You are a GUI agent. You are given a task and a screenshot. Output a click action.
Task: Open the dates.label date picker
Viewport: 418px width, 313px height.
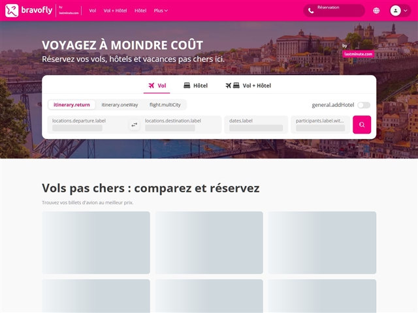[x=256, y=125]
